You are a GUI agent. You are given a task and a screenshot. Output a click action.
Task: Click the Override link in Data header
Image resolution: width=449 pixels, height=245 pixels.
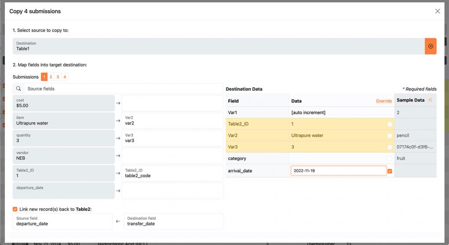(384, 101)
